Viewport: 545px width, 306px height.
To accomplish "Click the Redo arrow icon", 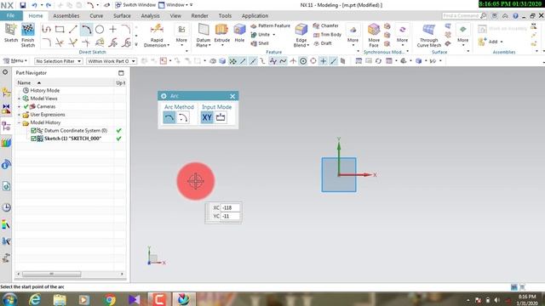I will pyautogui.click(x=49, y=5).
